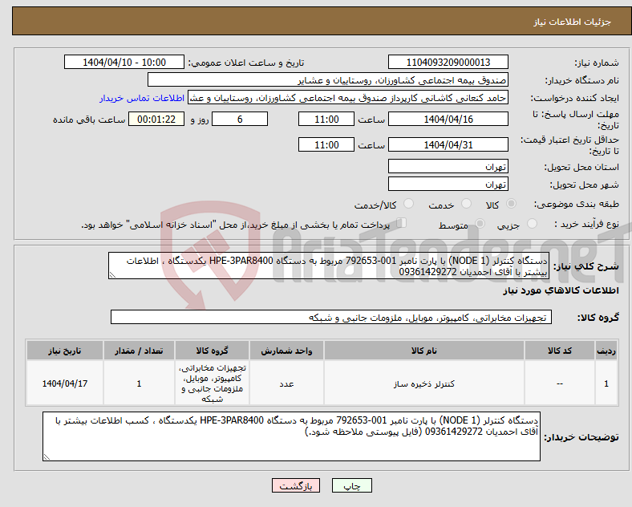Click the item group cell in row 1
Screen dimensions: 632x507
[212, 383]
